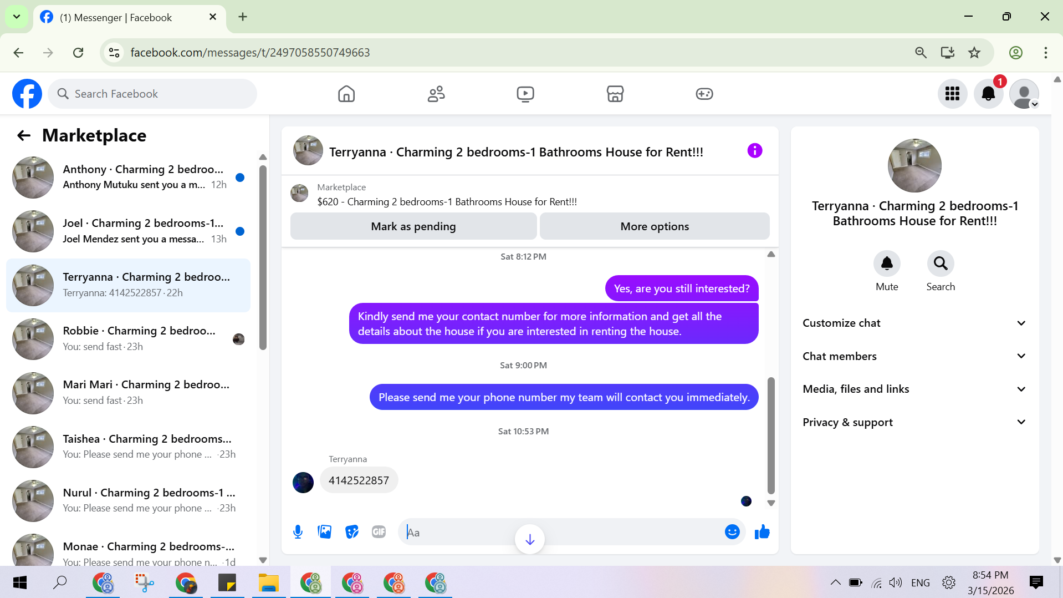1063x598 pixels.
Task: Click Mark as pending button
Action: (413, 226)
